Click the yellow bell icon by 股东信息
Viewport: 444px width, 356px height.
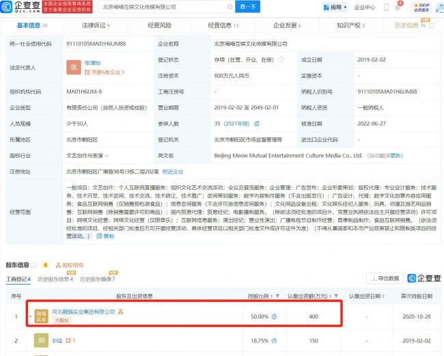click(x=45, y=265)
